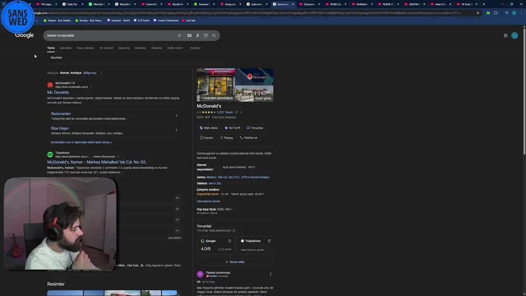Open options menu for McDonald's TR result
The height and width of the screenshot is (296, 526).
pyautogui.click(x=91, y=87)
